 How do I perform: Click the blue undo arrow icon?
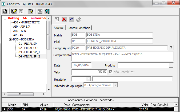71,19
